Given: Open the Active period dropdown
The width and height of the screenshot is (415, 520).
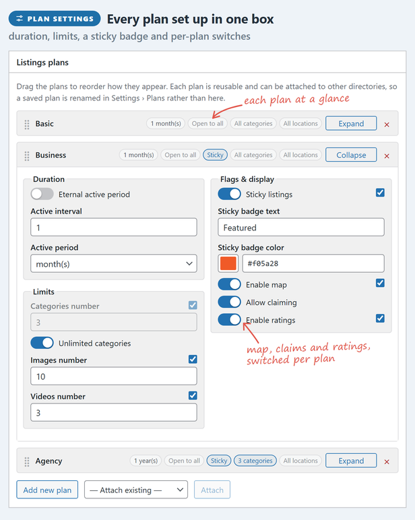Looking at the screenshot, I should [114, 263].
